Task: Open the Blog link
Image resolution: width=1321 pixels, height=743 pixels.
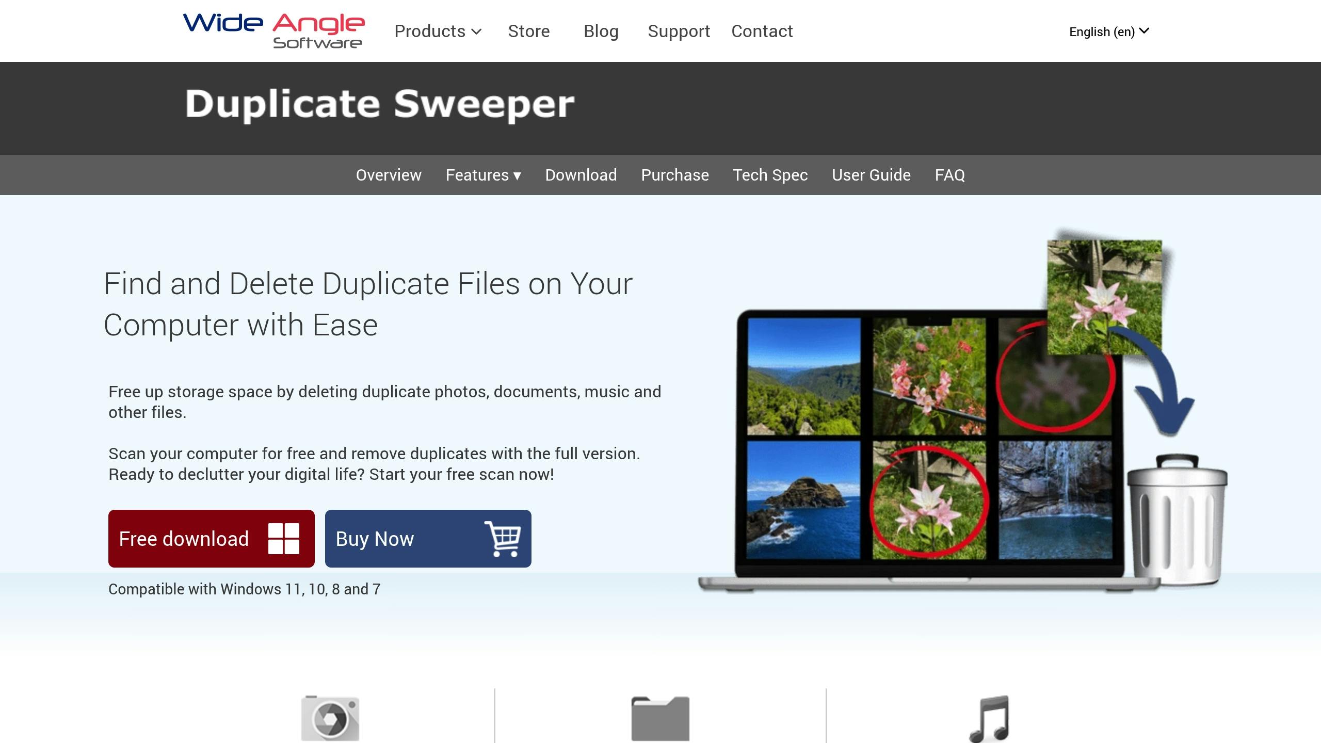Action: [601, 31]
